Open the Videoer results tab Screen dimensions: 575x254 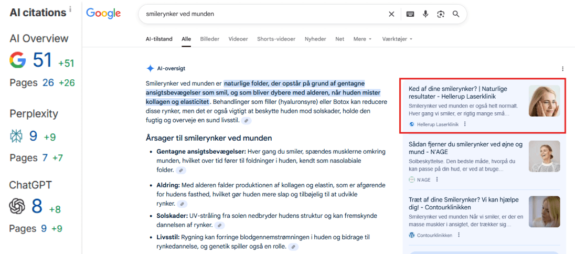[238, 39]
